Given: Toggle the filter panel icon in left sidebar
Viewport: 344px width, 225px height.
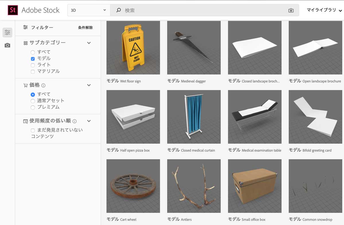Looking at the screenshot, I should pyautogui.click(x=7, y=32).
